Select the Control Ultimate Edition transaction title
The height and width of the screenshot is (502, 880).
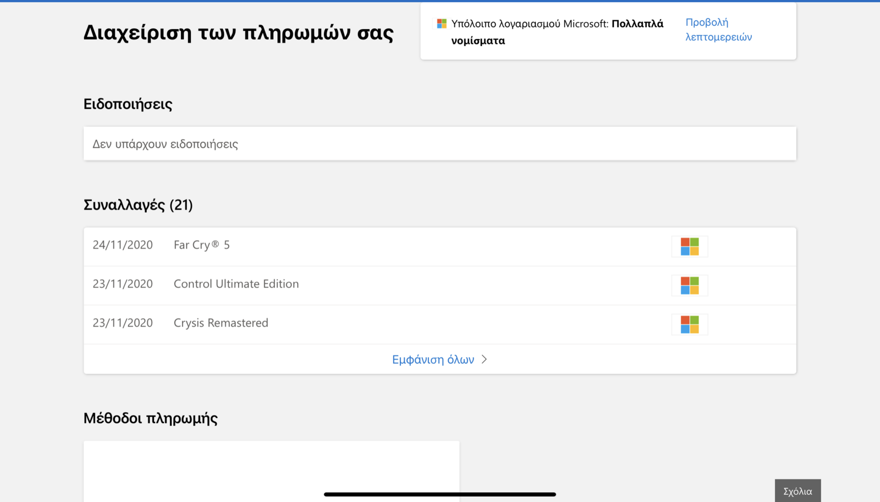(237, 284)
